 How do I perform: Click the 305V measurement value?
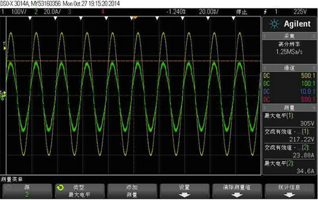click(307, 124)
